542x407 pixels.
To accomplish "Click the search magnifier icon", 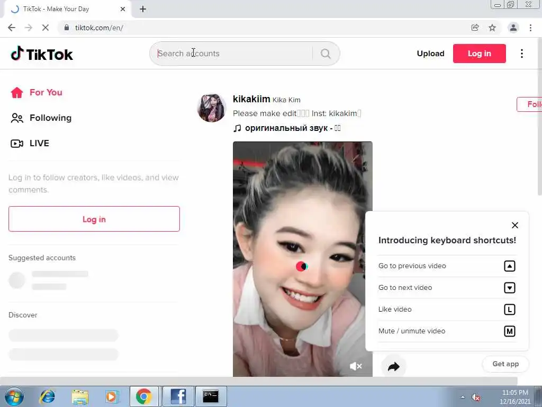I will coord(326,54).
